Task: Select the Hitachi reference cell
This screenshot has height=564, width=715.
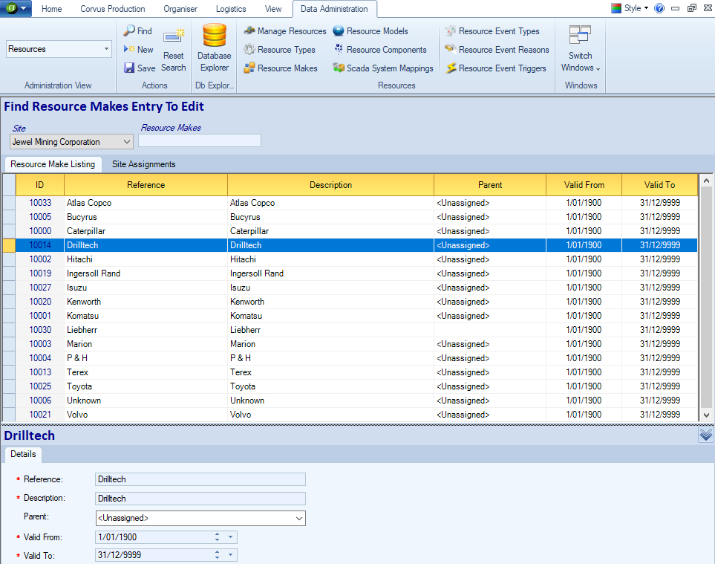Action: (146, 259)
